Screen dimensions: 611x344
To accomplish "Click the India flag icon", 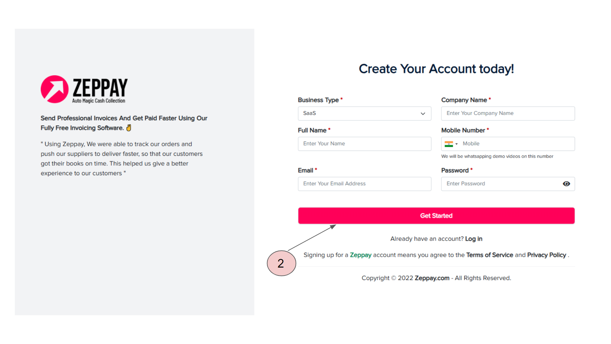I will [x=448, y=144].
